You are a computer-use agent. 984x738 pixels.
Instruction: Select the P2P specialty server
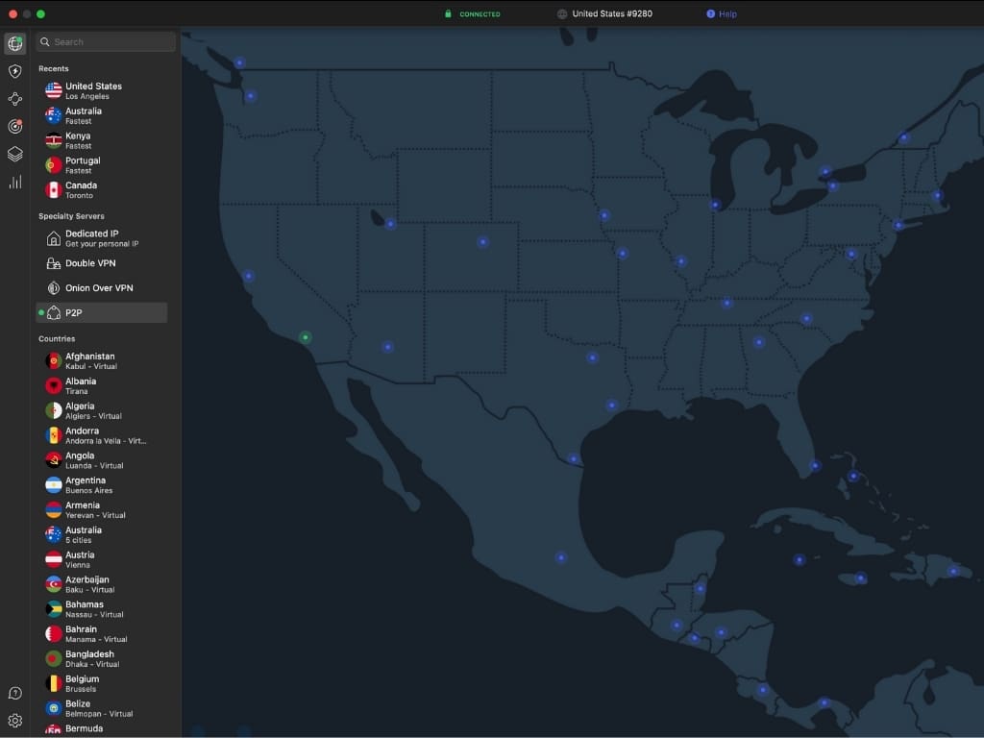73,313
